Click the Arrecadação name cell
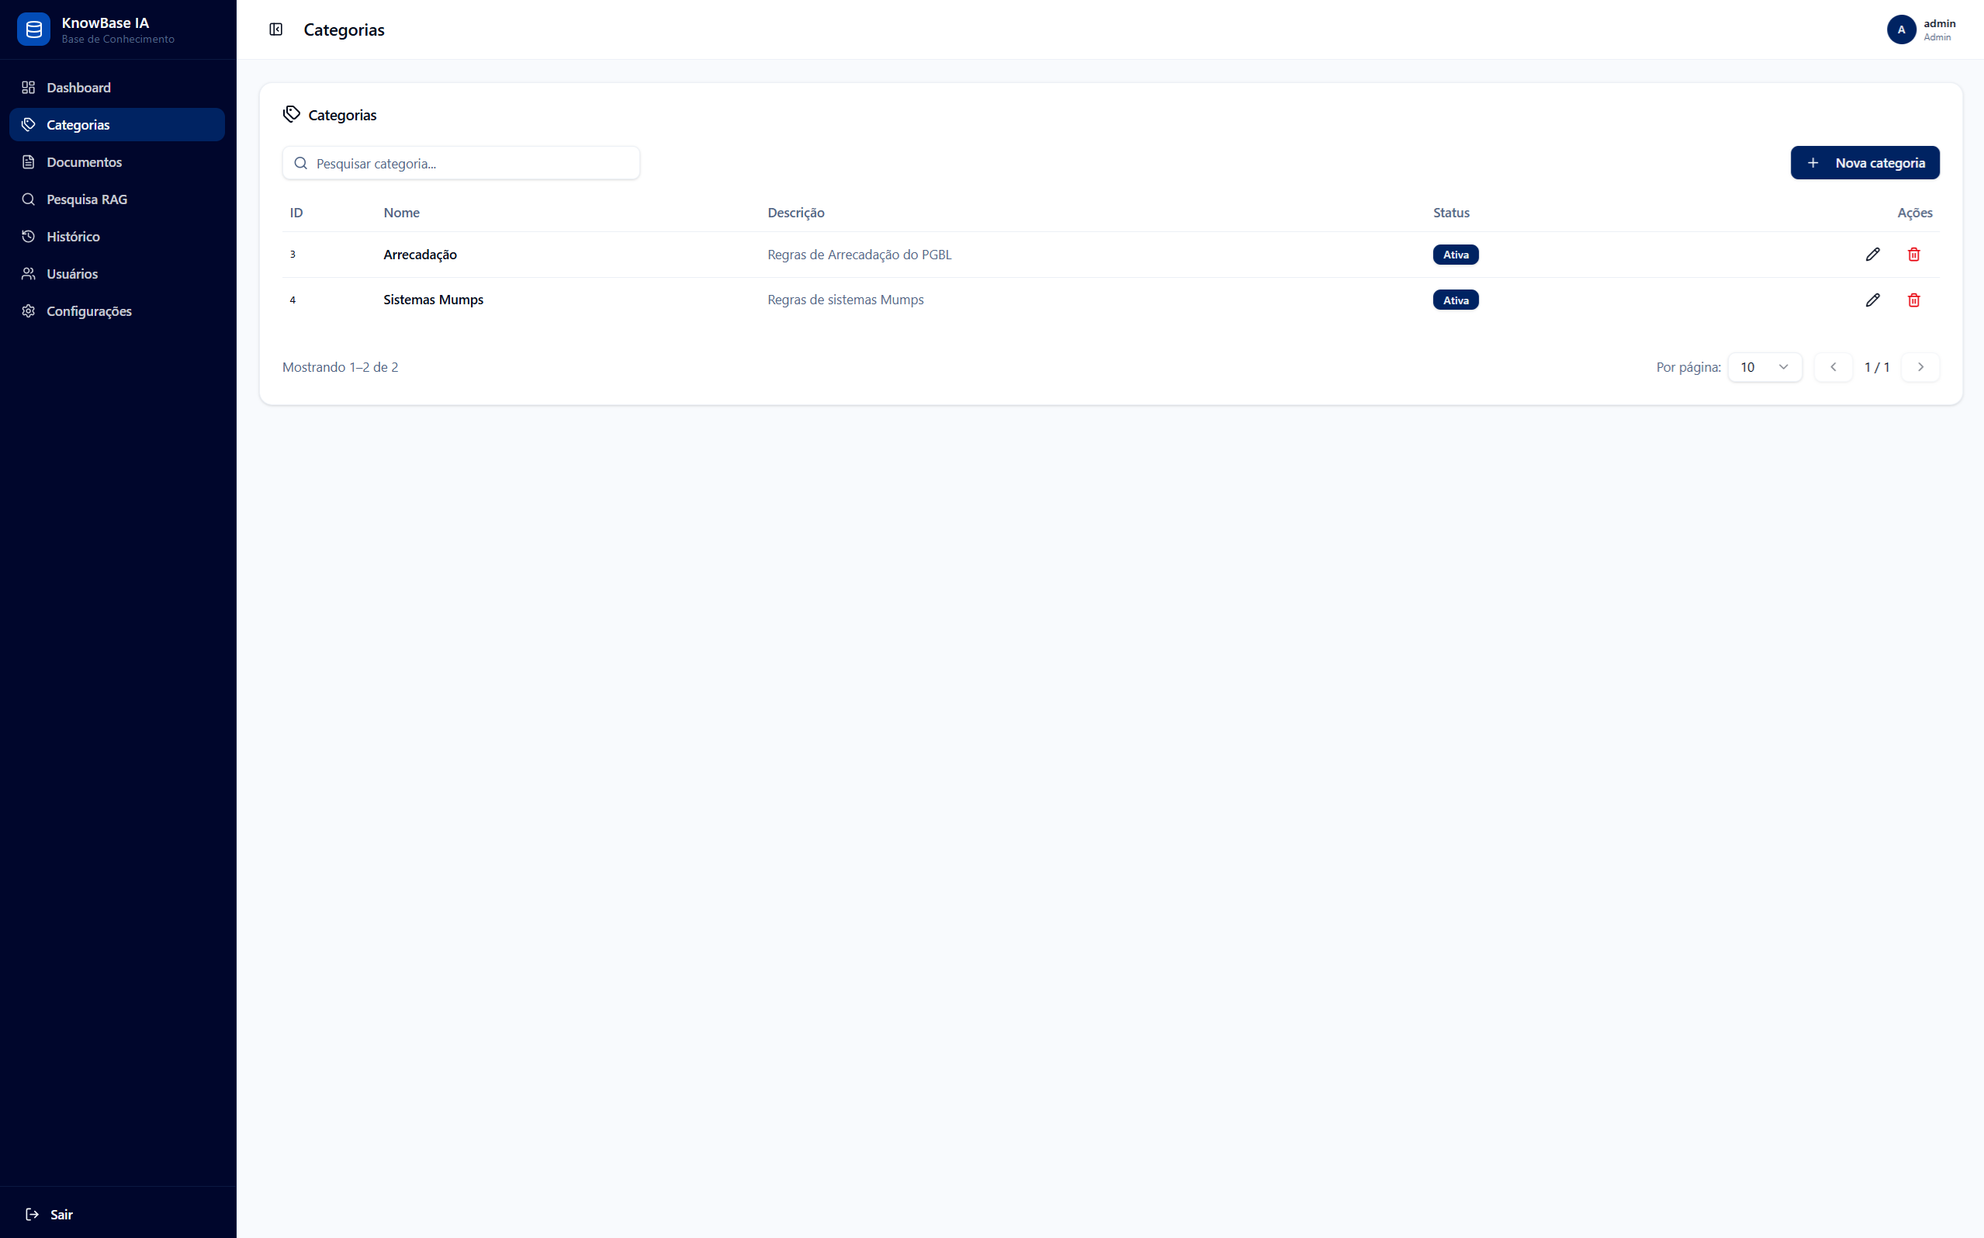1984x1238 pixels. [420, 255]
